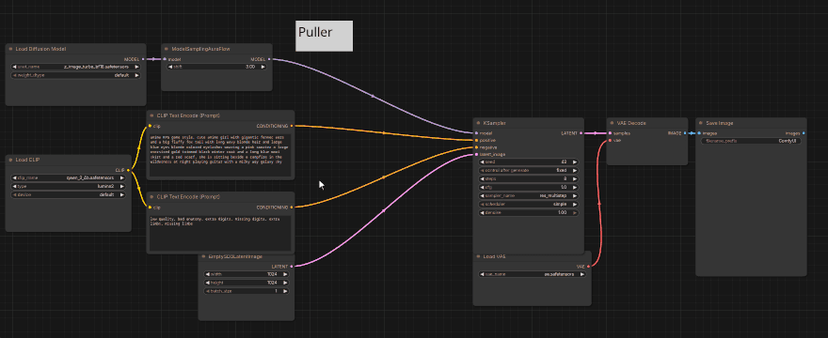828x338 pixels.
Task: Click the negative input socket on KSampler
Action: [x=476, y=147]
